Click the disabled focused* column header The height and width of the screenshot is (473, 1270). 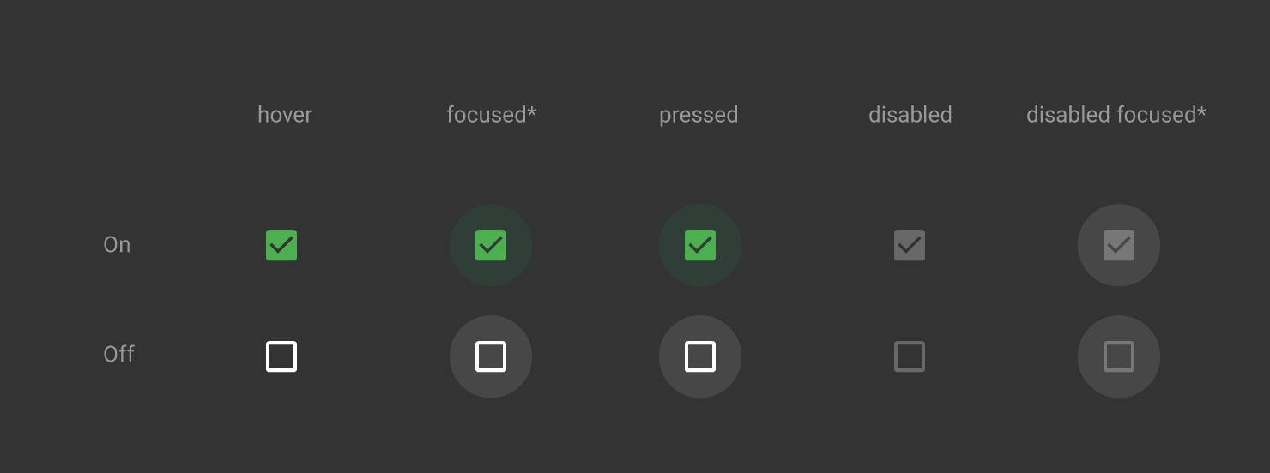1116,115
